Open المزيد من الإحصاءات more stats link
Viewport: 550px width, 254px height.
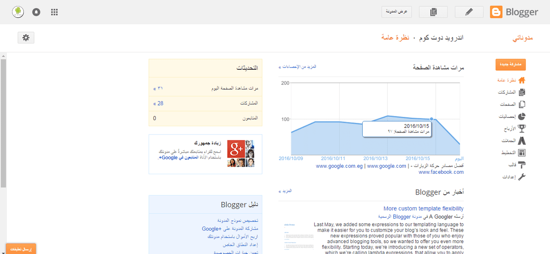tap(297, 67)
